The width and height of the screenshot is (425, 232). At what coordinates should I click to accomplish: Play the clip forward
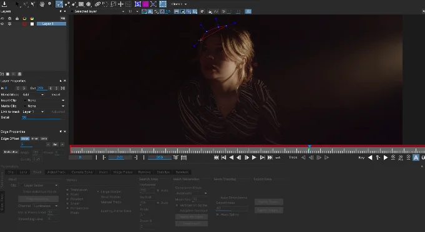(254, 158)
